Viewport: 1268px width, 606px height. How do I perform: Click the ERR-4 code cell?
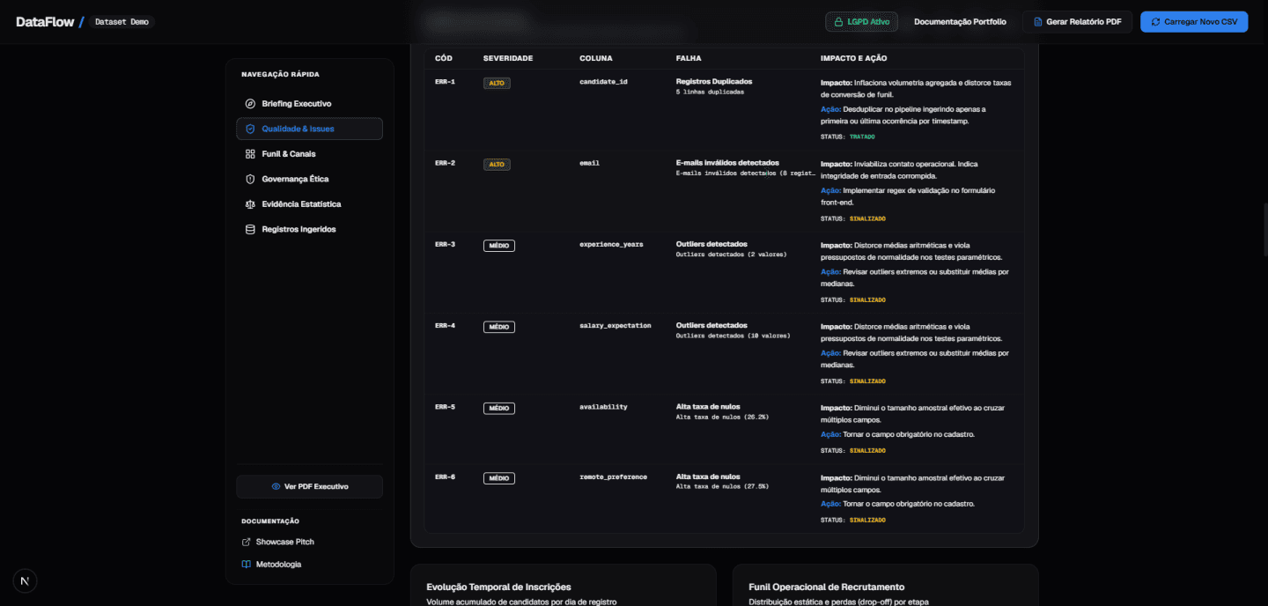[445, 325]
